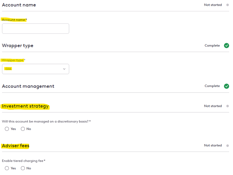Click the Account name section heading
This screenshot has width=233, height=175.
pos(19,5)
